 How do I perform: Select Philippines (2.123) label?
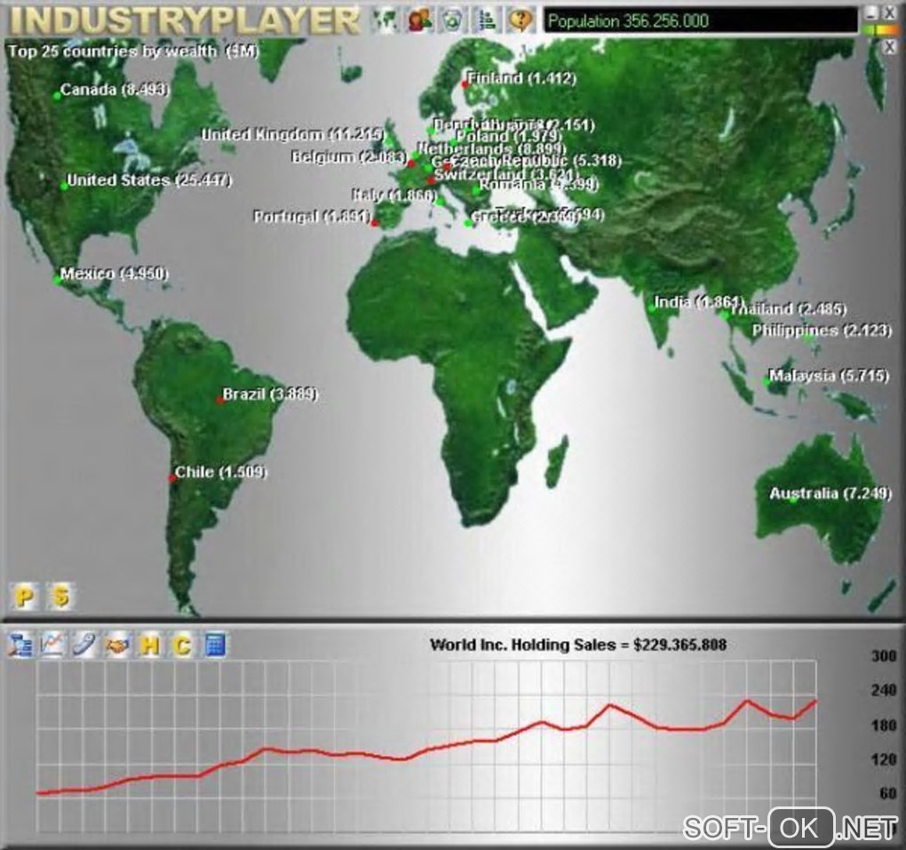click(x=822, y=330)
